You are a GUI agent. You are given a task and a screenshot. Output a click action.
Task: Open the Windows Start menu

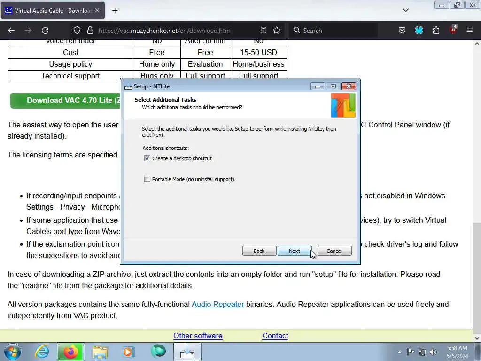13,352
